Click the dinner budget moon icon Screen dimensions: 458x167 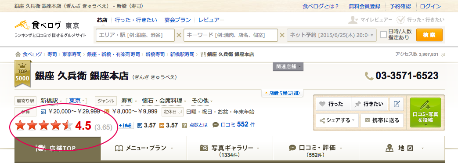43,112
